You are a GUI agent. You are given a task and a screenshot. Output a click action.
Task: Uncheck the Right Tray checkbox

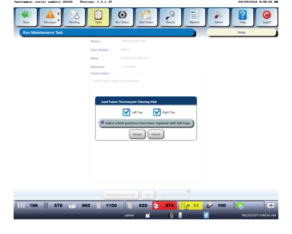point(157,112)
